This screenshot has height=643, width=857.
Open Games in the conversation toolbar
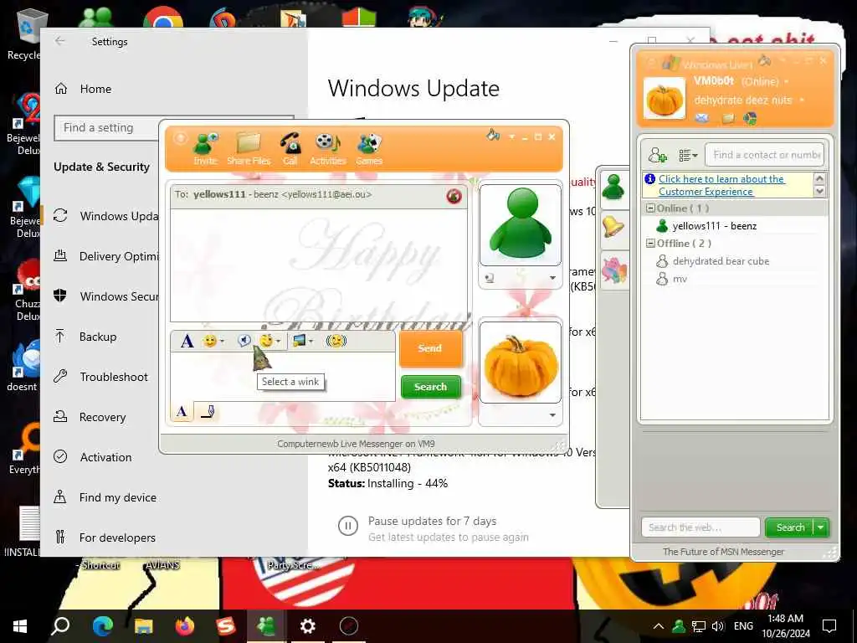pos(369,149)
